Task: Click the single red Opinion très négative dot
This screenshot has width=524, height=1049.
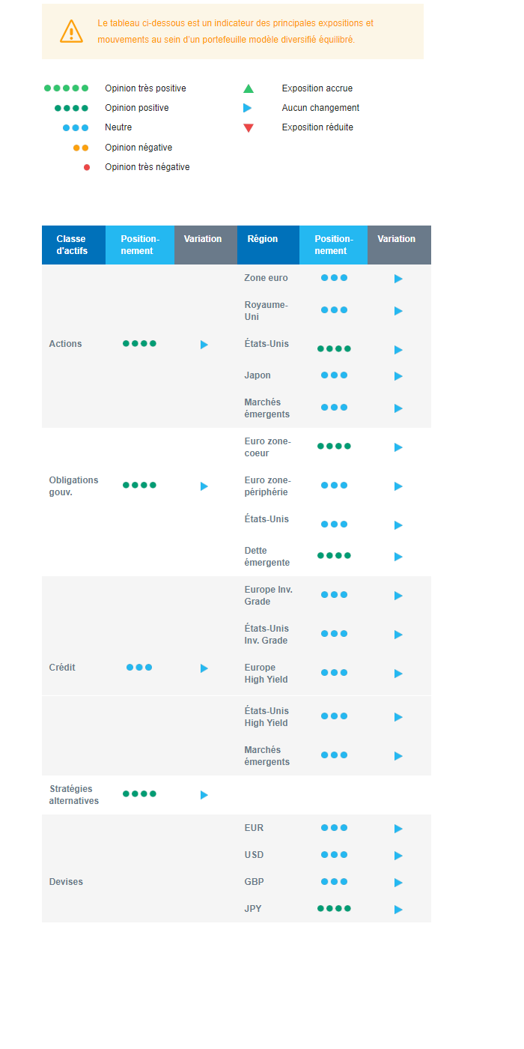Action: (x=87, y=167)
